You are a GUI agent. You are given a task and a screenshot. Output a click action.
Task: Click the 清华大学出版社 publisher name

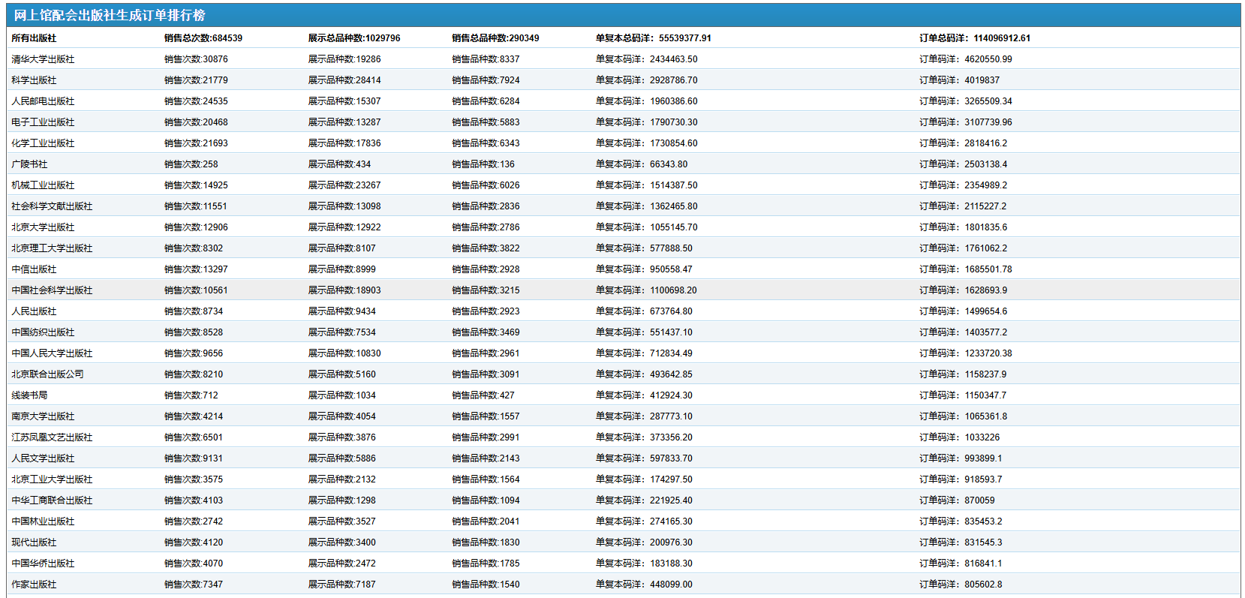pos(43,59)
